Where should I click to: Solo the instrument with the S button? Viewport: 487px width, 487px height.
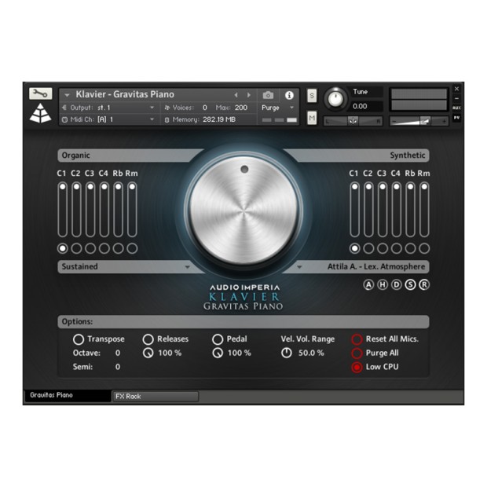pos(312,95)
